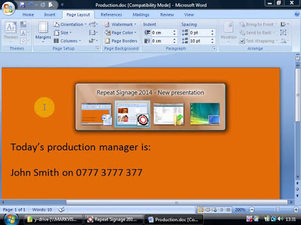
Task: Decrease Spacing After with down arrow
Action: [x=213, y=42]
